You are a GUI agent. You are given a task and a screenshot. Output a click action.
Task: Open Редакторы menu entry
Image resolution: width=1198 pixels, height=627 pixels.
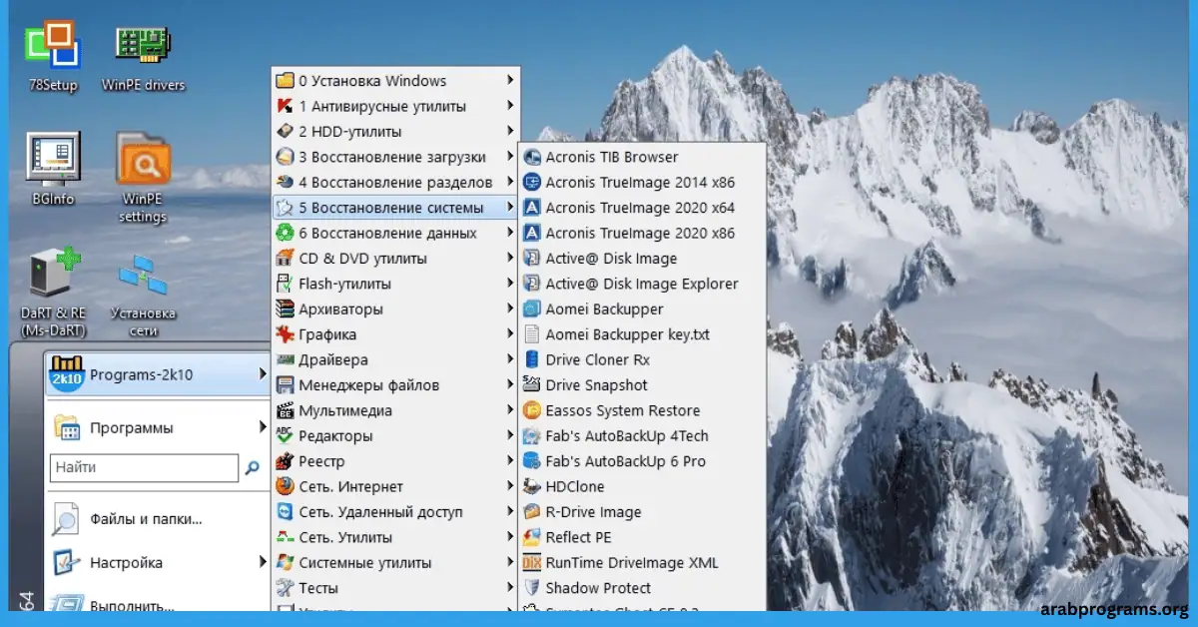(x=395, y=436)
